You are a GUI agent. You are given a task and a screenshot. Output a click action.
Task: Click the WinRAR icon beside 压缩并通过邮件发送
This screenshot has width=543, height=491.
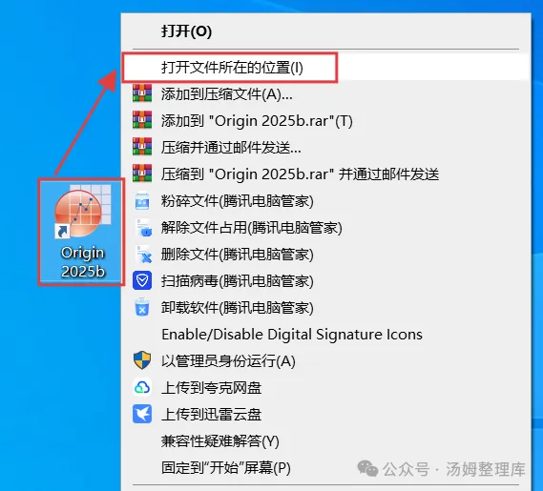142,147
